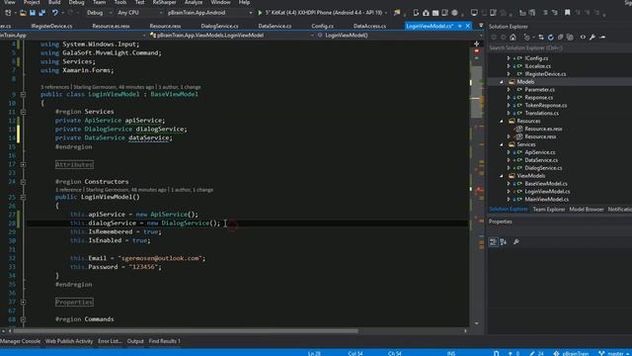This screenshot has height=356, width=632.
Task: Click the monitor icon in the top toolbar
Action: click(474, 13)
